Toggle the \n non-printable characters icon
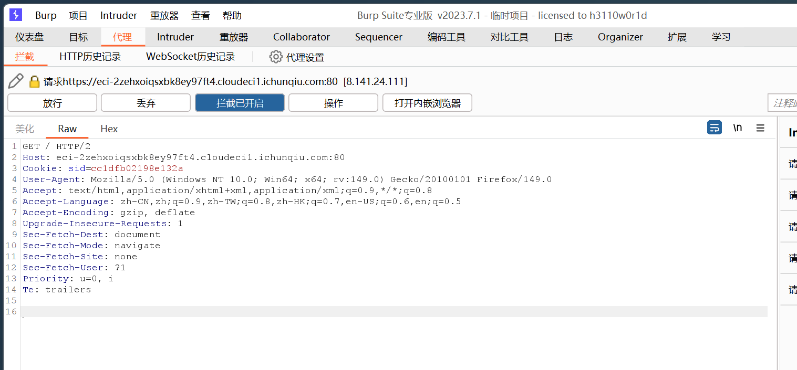 (x=738, y=128)
